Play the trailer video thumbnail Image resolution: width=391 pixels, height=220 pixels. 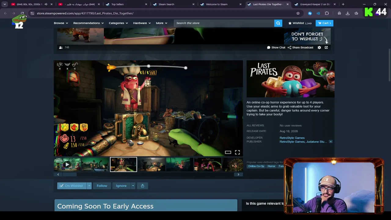tap(67, 164)
